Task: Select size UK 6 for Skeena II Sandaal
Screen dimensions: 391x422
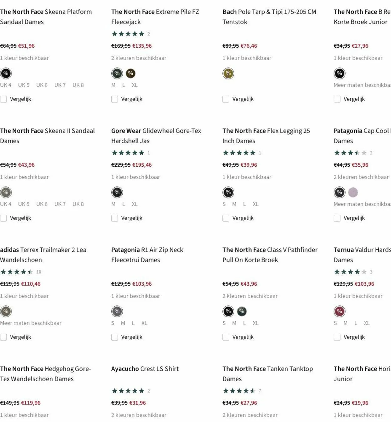Action: tap(42, 204)
